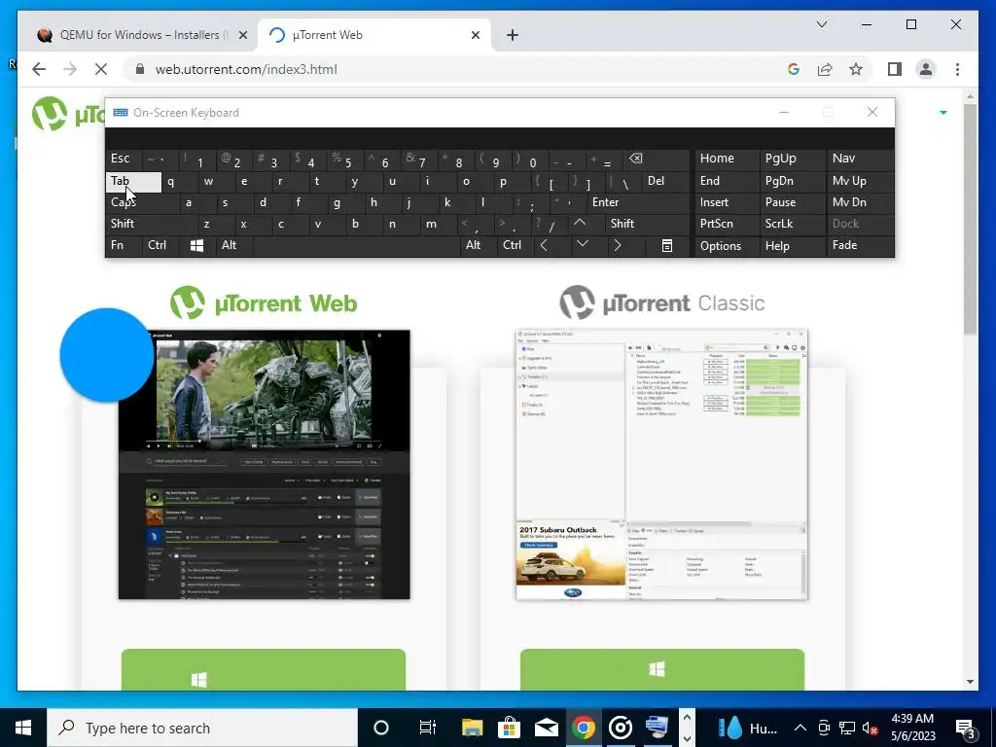The height and width of the screenshot is (747, 996).
Task: Open the µTorrent Classic screenshot thumbnail
Action: tap(661, 464)
